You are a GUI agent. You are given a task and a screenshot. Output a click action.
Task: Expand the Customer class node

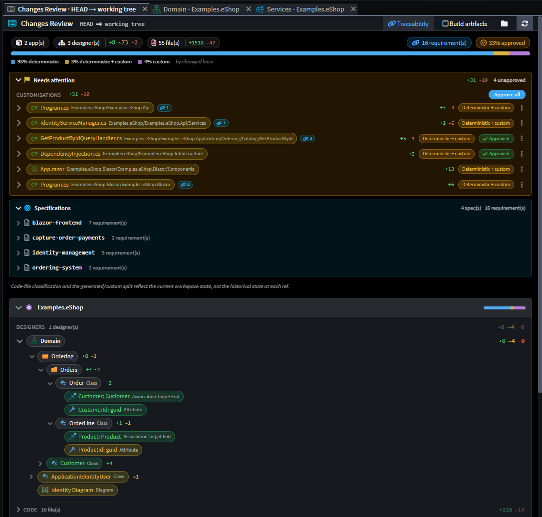40,464
